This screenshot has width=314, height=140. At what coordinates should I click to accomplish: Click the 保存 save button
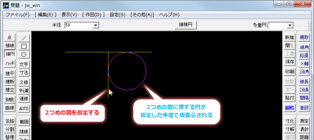coord(290,62)
